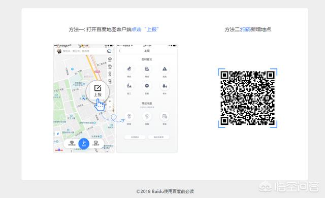
Task: Click the left pill button on report screen
Action: pos(135,137)
